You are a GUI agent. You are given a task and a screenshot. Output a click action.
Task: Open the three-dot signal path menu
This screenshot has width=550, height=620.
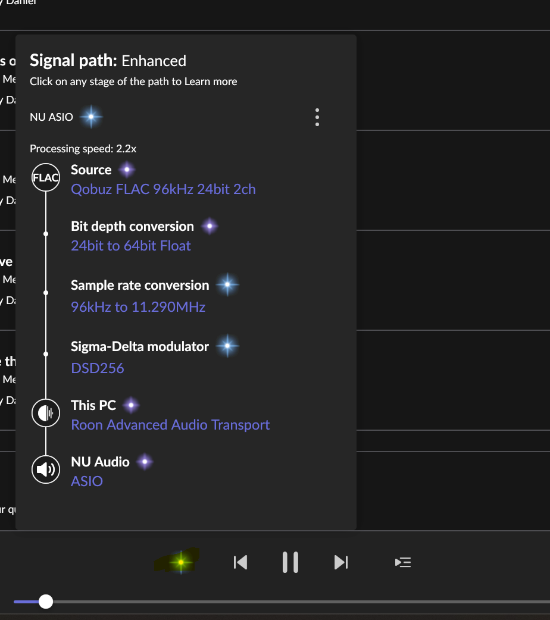click(317, 117)
